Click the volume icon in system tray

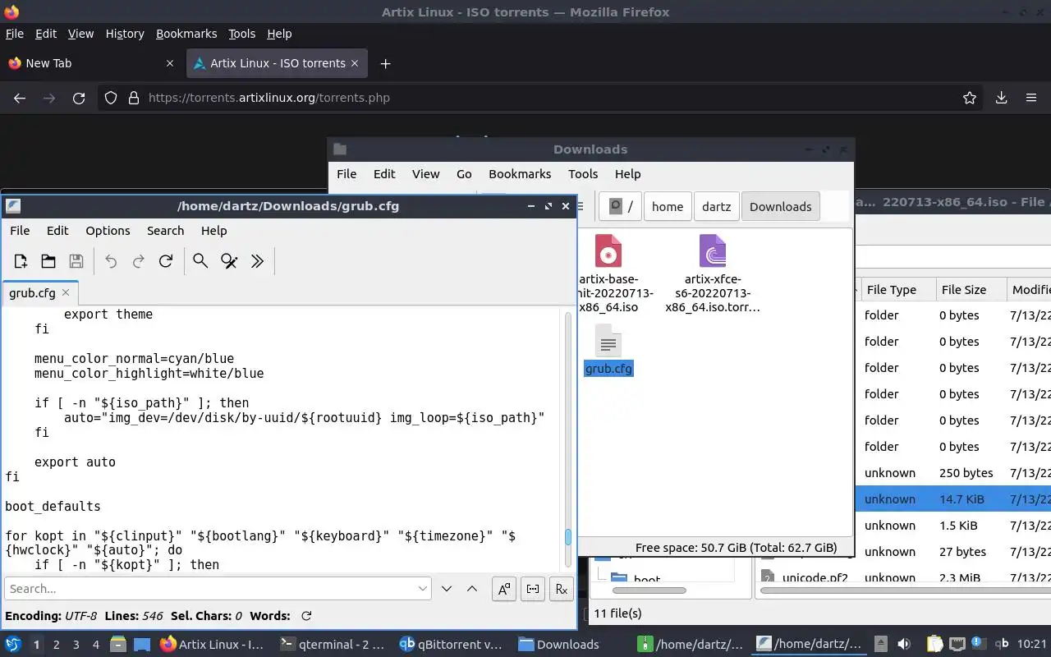click(904, 645)
